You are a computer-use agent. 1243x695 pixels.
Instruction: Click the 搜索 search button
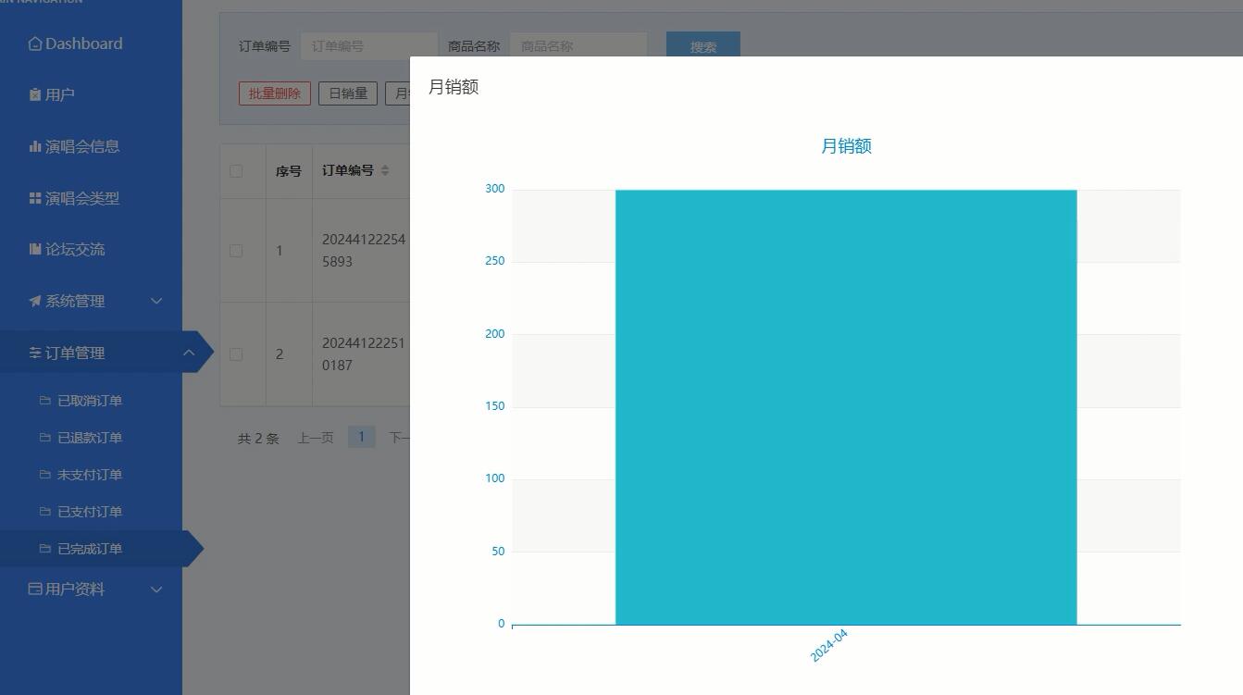point(702,44)
